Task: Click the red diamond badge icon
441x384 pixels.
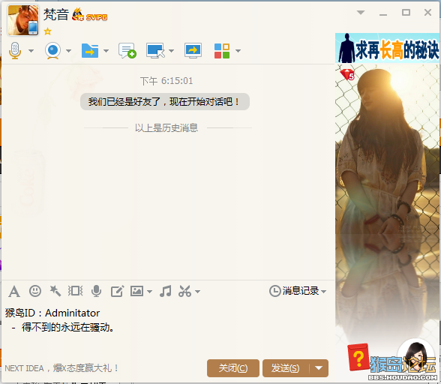Action: point(347,74)
